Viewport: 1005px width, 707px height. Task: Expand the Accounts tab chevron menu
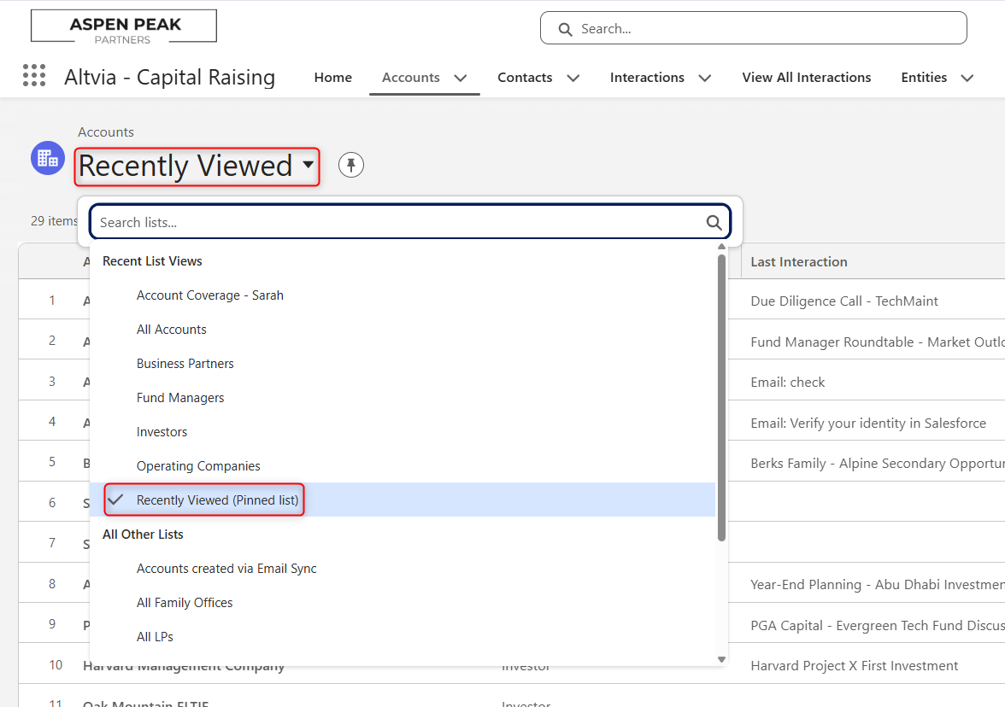click(x=461, y=78)
